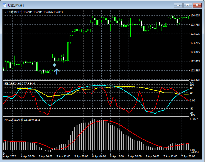The image size is (205, 162).
Task: Click the 122.325 price axis label
Action: 195,80
